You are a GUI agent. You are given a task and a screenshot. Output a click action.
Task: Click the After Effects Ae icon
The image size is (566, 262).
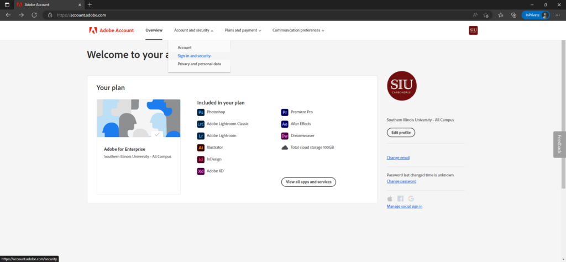coord(285,124)
